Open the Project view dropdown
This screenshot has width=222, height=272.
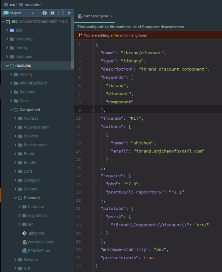point(32,13)
